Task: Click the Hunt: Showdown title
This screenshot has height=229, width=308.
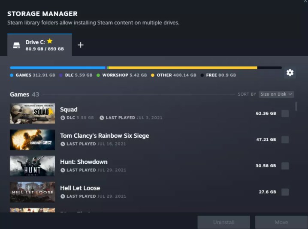Action: (x=84, y=162)
